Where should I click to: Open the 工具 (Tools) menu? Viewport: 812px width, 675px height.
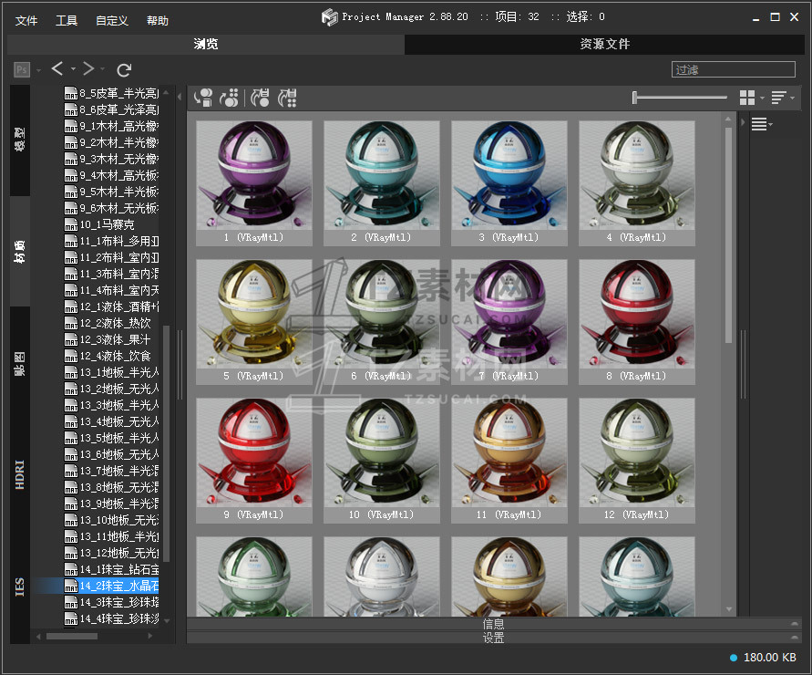(x=67, y=20)
